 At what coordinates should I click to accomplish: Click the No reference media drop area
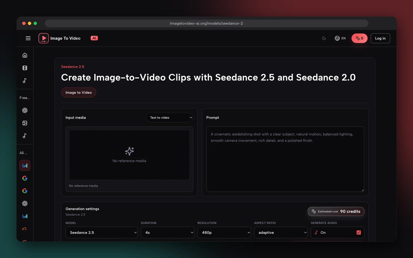(x=129, y=155)
